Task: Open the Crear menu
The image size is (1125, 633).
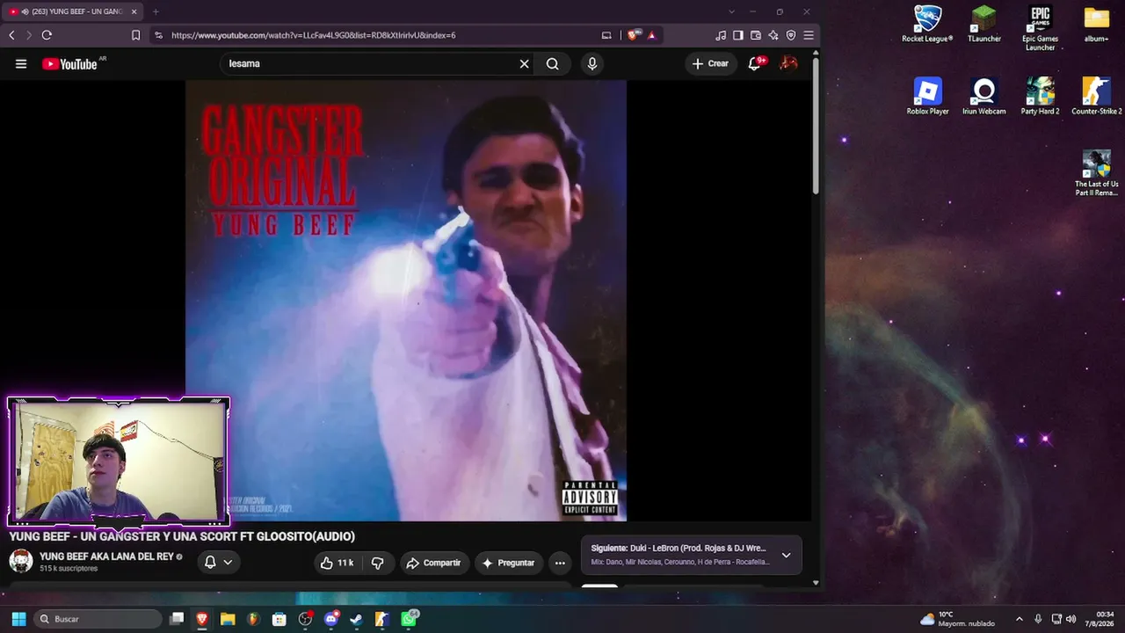Action: click(710, 63)
